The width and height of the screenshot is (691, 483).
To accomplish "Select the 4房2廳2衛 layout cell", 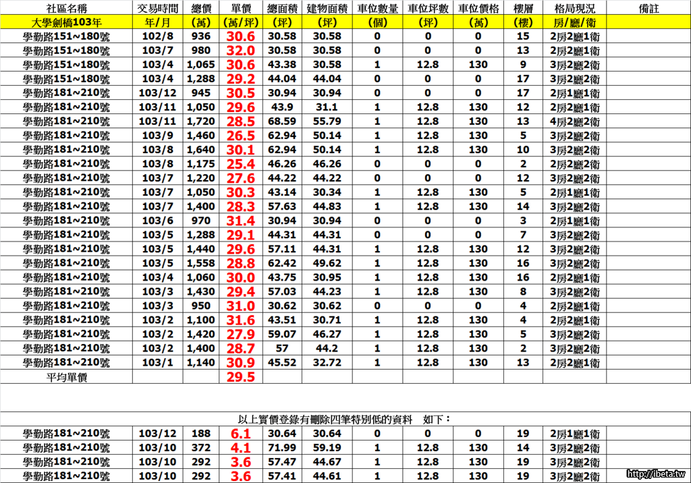I will pos(574,121).
